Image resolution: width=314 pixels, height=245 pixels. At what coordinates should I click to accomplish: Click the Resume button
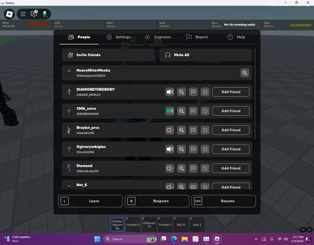point(224,201)
